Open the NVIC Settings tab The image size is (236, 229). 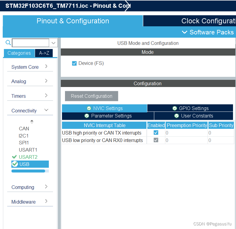pos(105,108)
